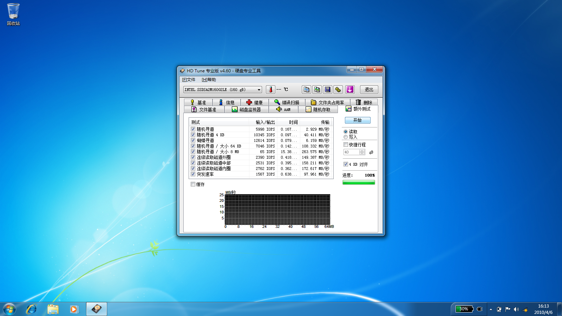Image resolution: width=562 pixels, height=316 pixels.
Task: Open Windows Explorer from the taskbar
Action: coord(53,309)
